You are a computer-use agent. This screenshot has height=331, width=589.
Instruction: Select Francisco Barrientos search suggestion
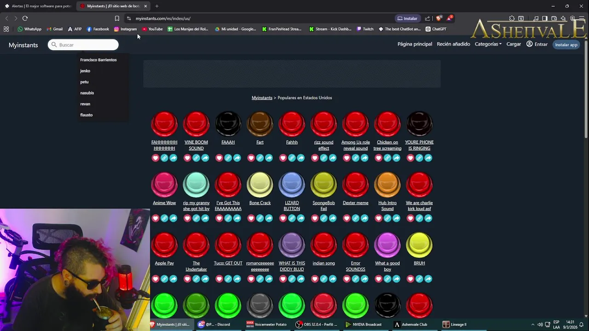pos(98,60)
